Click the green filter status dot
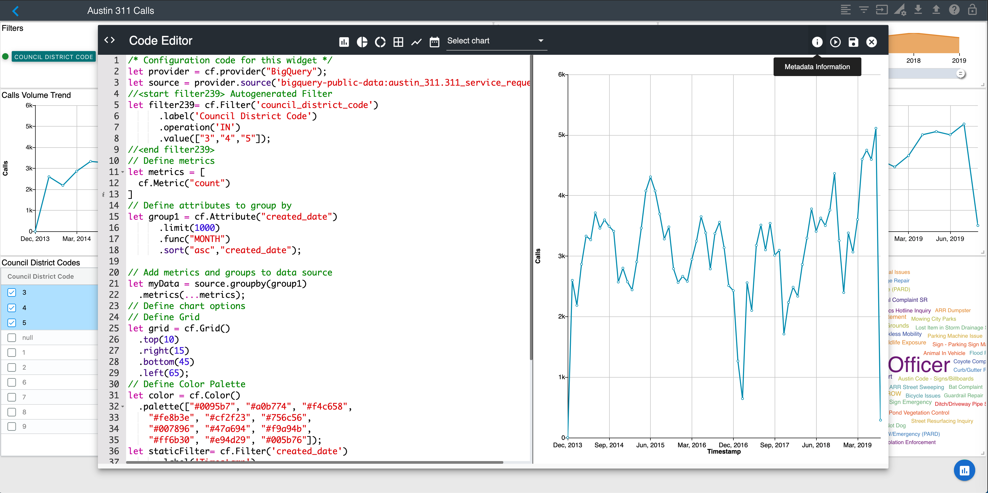The image size is (988, 493). point(5,56)
